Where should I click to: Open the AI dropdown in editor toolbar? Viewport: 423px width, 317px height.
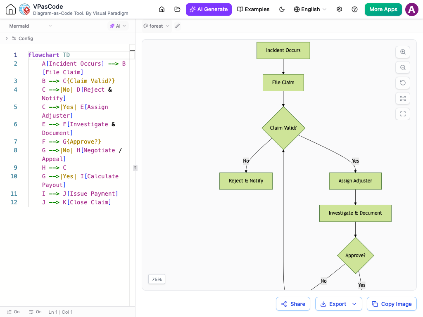pos(118,26)
